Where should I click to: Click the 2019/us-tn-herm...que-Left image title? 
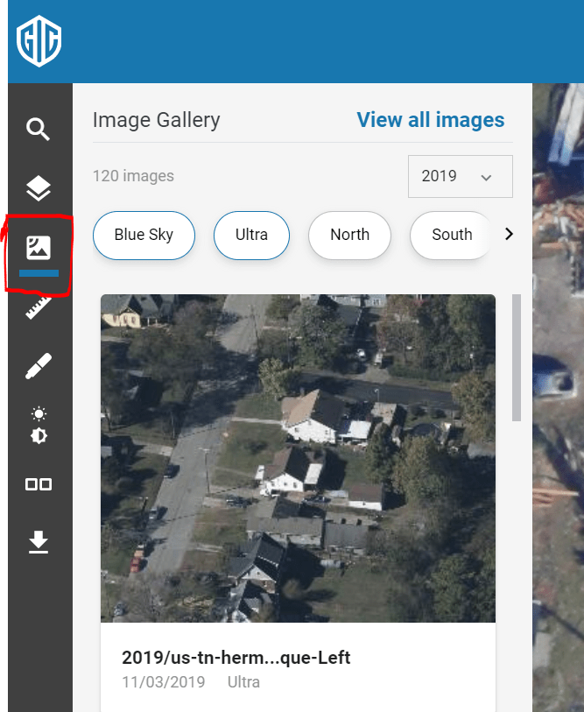point(236,658)
